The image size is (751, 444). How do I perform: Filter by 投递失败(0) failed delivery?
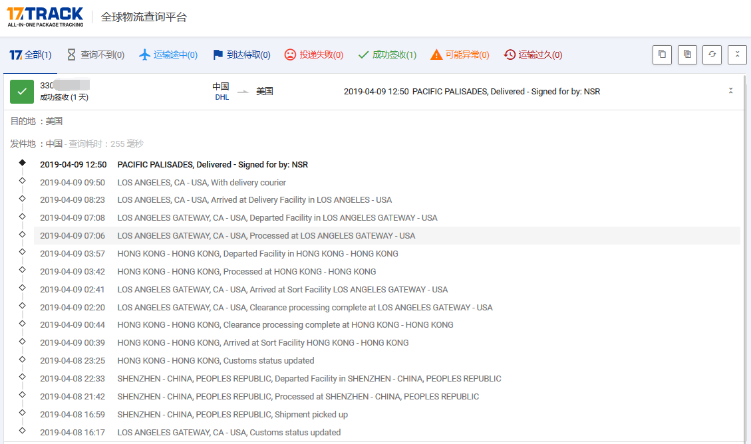[313, 55]
